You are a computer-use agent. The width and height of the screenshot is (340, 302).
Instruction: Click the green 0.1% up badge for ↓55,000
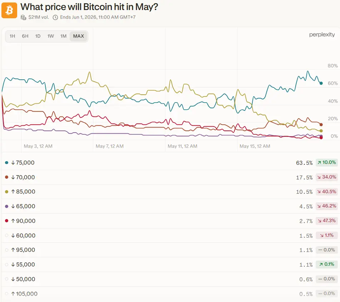point(326,264)
